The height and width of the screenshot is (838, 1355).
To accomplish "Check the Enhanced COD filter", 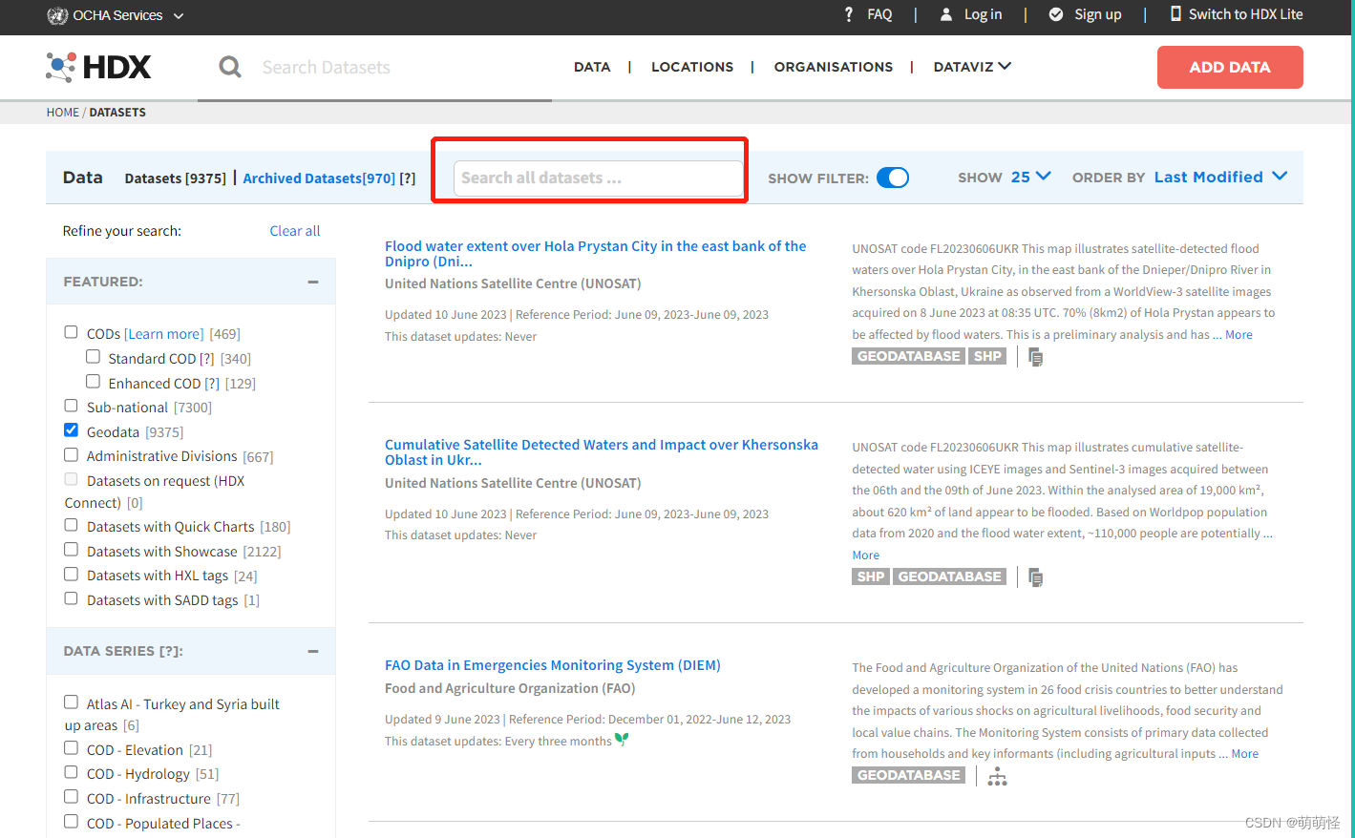I will tap(93, 382).
